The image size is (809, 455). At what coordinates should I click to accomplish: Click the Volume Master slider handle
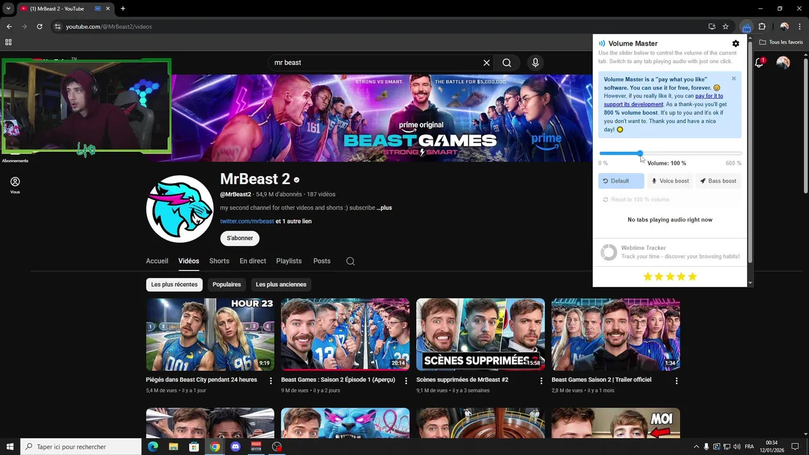tap(640, 154)
